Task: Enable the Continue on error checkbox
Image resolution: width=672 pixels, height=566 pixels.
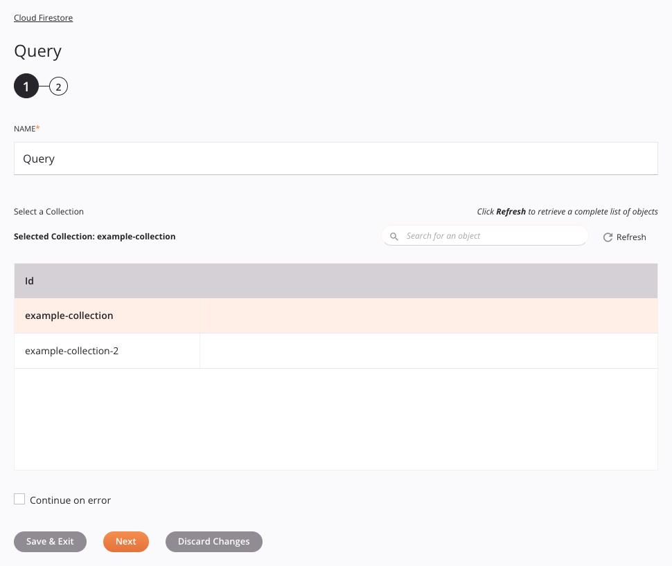Action: coord(19,500)
